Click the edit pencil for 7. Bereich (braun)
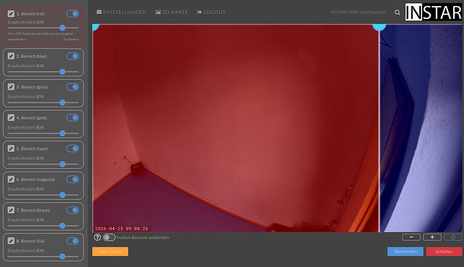The image size is (464, 267). pos(11,210)
